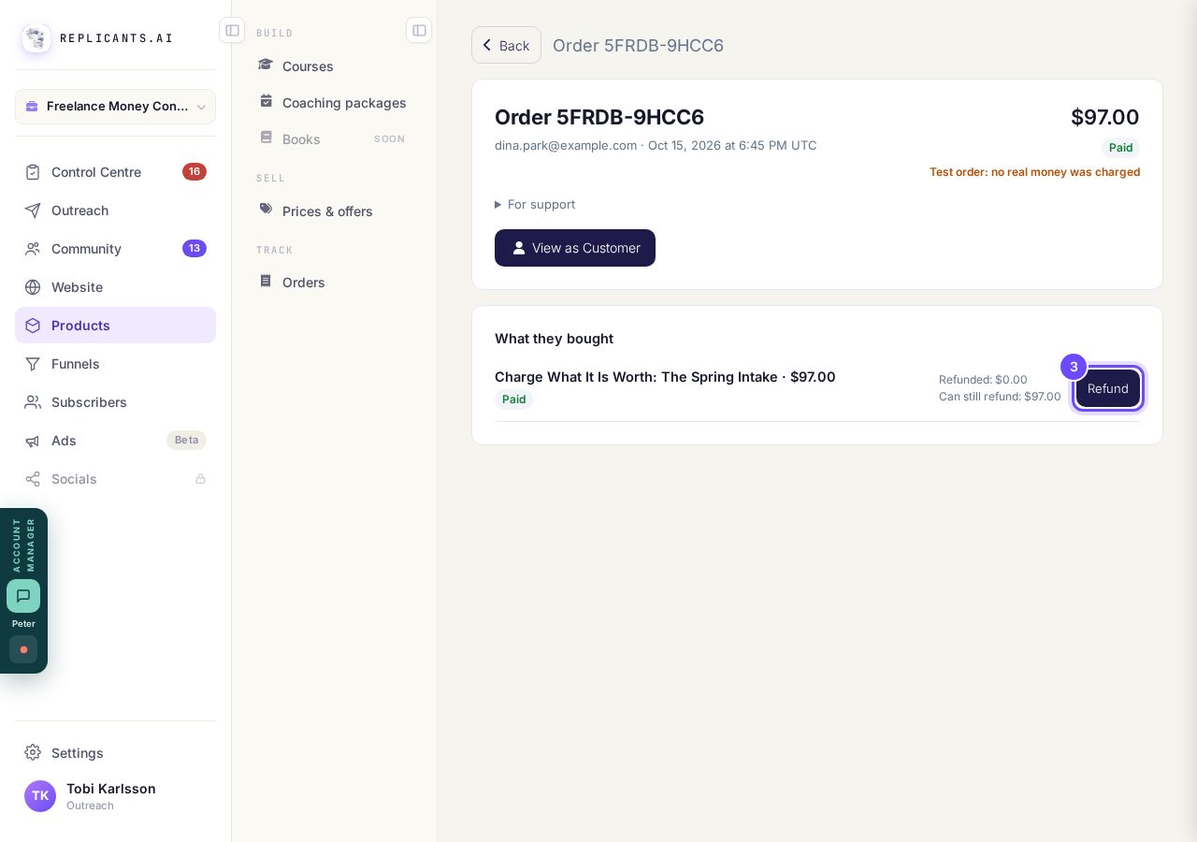
Task: Click the View as Customer button
Action: [x=575, y=248]
